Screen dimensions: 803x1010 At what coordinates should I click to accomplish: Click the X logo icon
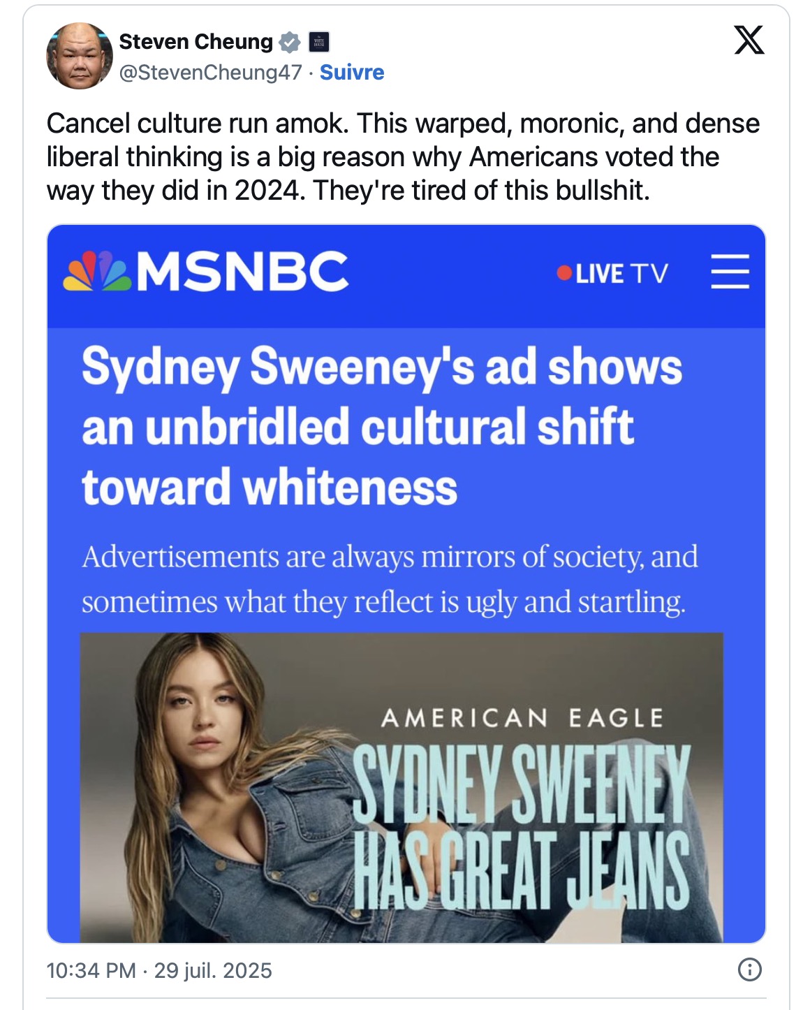[749, 40]
